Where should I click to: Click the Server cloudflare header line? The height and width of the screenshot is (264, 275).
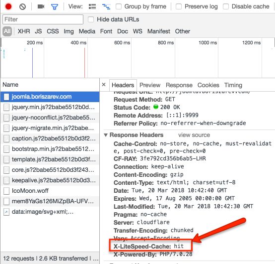click(x=141, y=223)
